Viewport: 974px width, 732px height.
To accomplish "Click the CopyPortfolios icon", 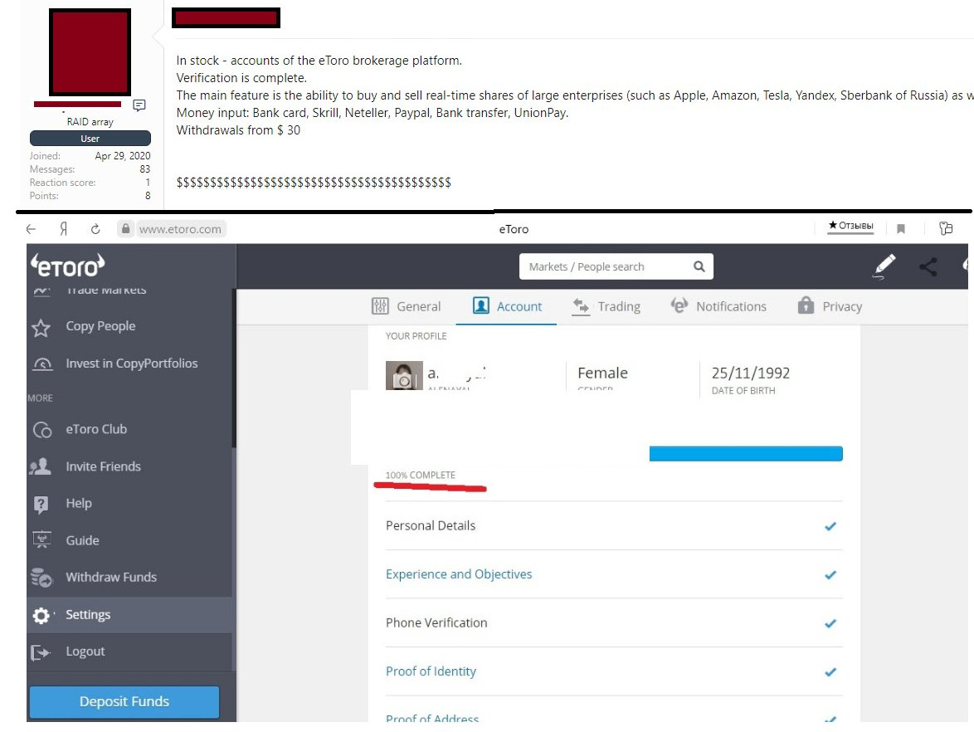I will click(x=42, y=364).
